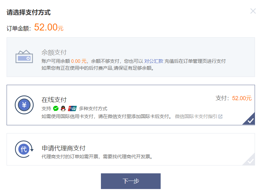Select the 余额支付 option title
Image resolution: width=260 pixels, height=195 pixels.
[54, 52]
